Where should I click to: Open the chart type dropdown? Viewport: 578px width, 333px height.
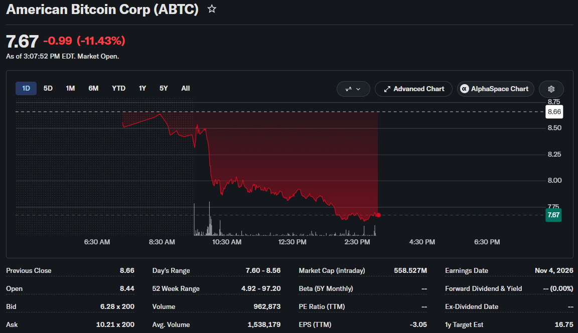coord(353,89)
